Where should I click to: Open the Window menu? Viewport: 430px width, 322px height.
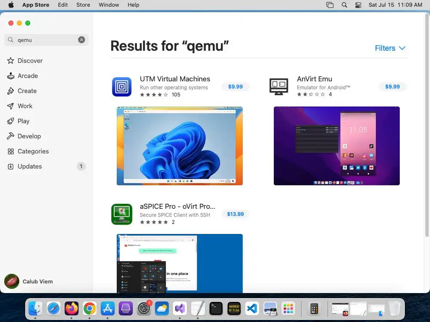click(x=109, y=5)
